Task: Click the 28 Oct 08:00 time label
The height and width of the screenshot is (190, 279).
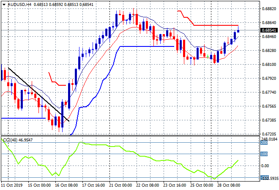Action: (x=229, y=185)
